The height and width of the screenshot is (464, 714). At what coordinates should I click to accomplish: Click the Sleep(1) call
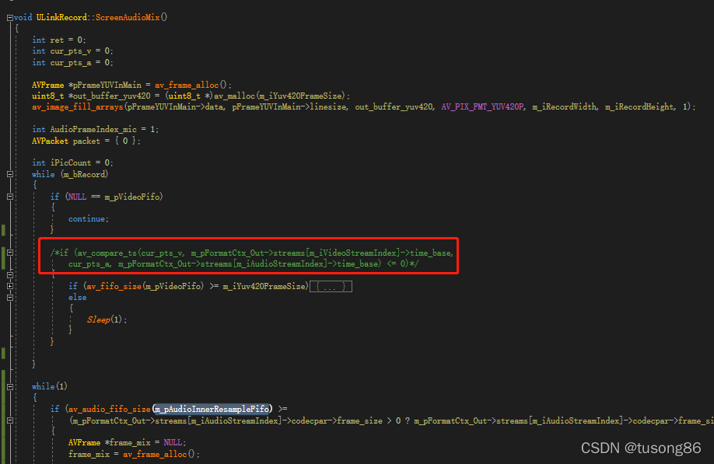105,319
